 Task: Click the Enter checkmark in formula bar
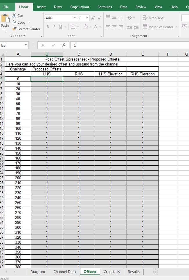(x=53, y=45)
